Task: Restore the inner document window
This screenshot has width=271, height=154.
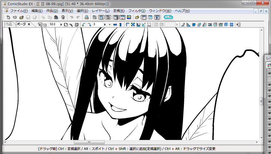Action: coord(261,11)
